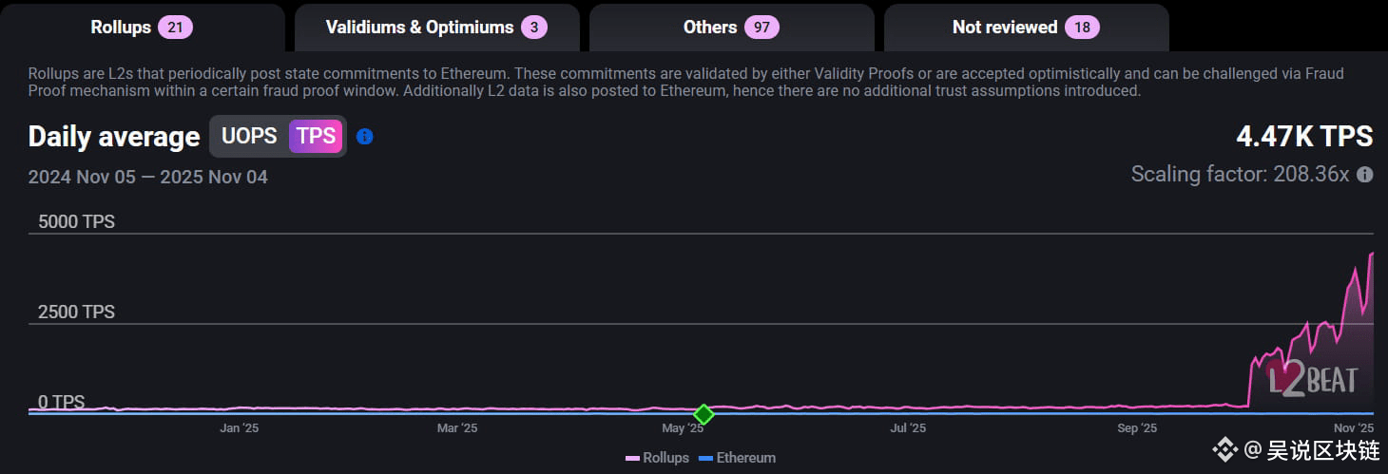Toggle the Rollups series in the legend
The width and height of the screenshot is (1388, 474).
(657, 458)
